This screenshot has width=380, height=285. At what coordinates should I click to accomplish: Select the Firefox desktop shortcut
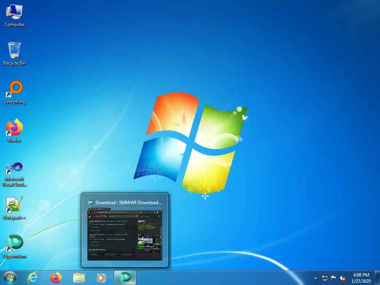[x=14, y=131]
